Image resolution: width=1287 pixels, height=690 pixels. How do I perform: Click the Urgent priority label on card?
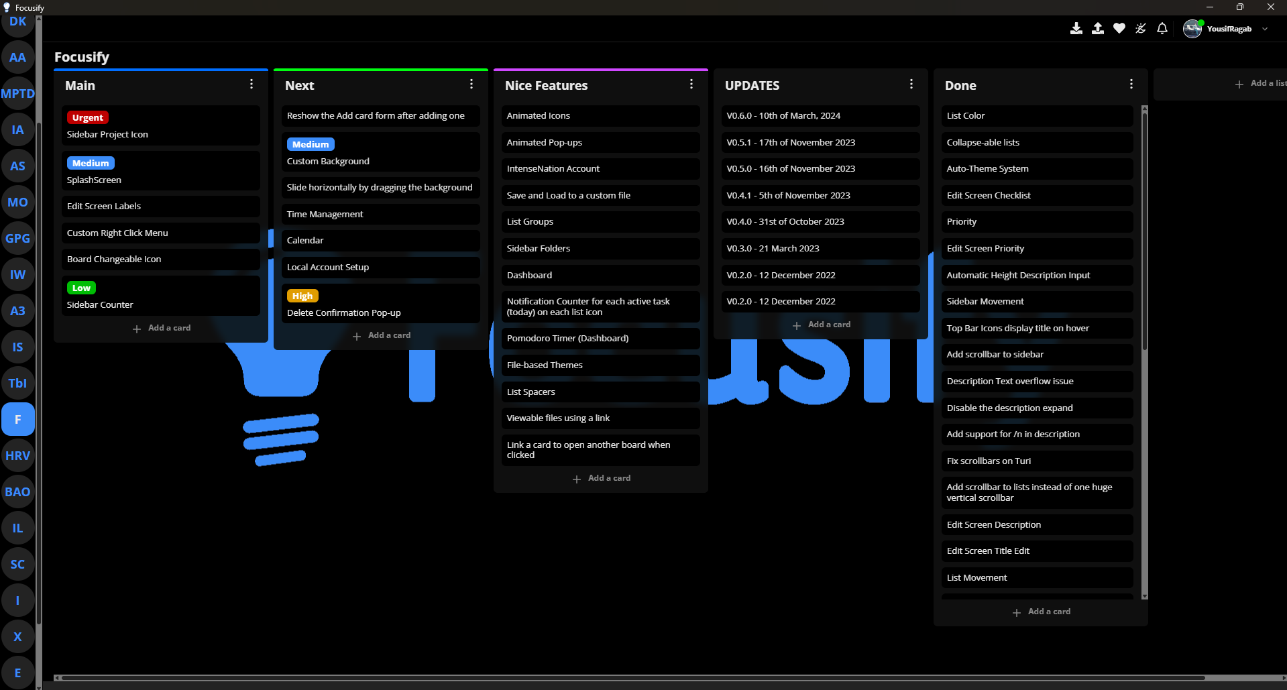pos(88,117)
